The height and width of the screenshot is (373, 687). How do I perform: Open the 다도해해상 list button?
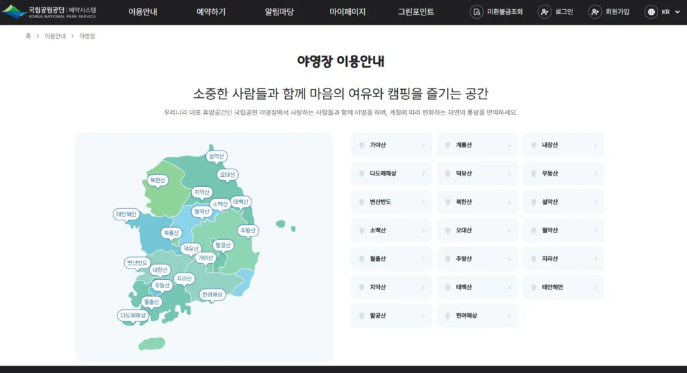point(391,173)
